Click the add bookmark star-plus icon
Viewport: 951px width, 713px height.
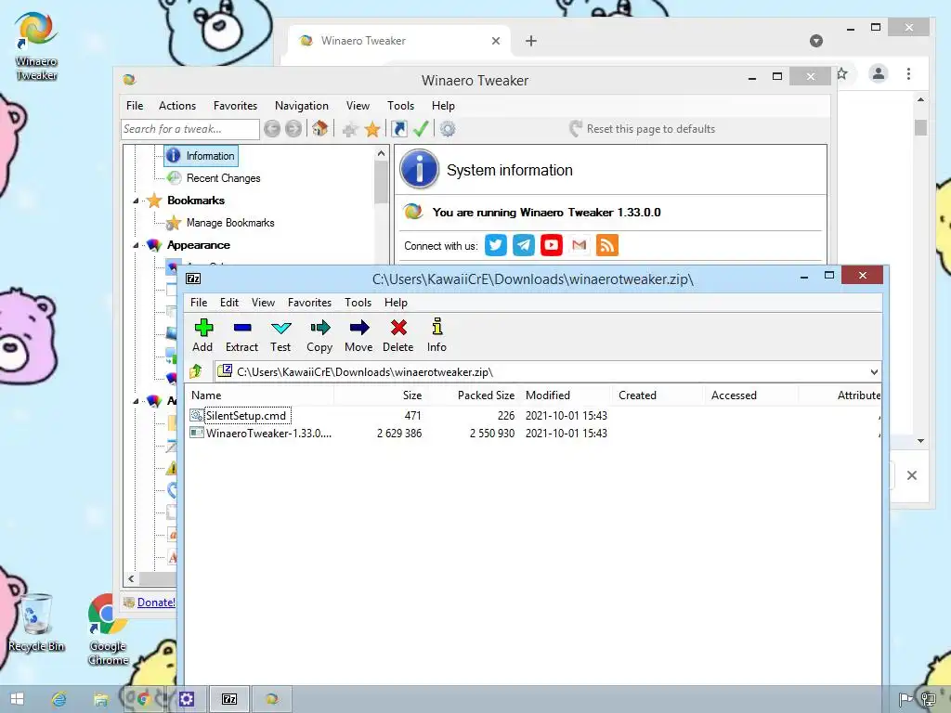click(x=350, y=129)
